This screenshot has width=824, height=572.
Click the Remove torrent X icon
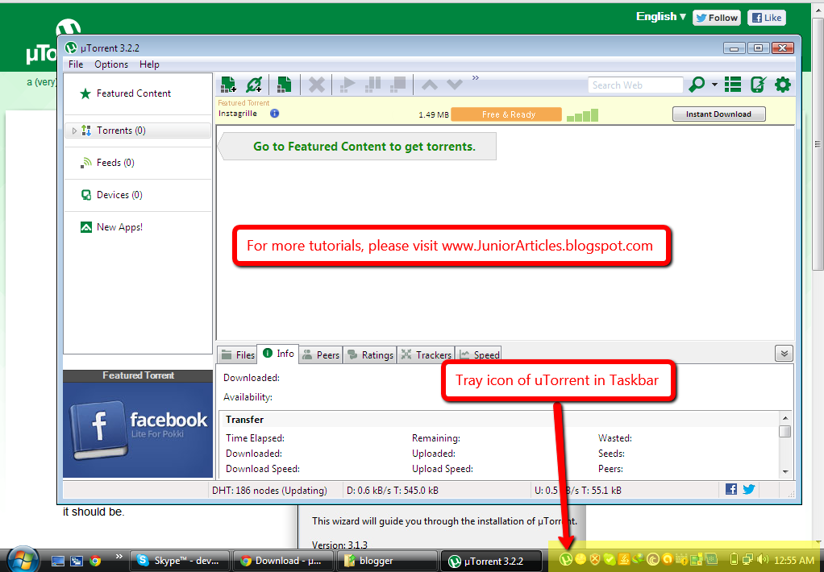[316, 84]
